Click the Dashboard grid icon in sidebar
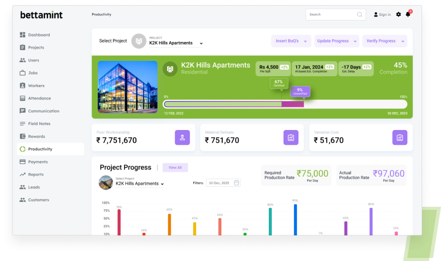 point(22,35)
